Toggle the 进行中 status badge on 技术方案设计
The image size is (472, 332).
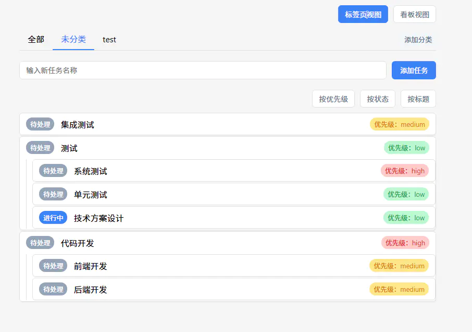(x=53, y=218)
